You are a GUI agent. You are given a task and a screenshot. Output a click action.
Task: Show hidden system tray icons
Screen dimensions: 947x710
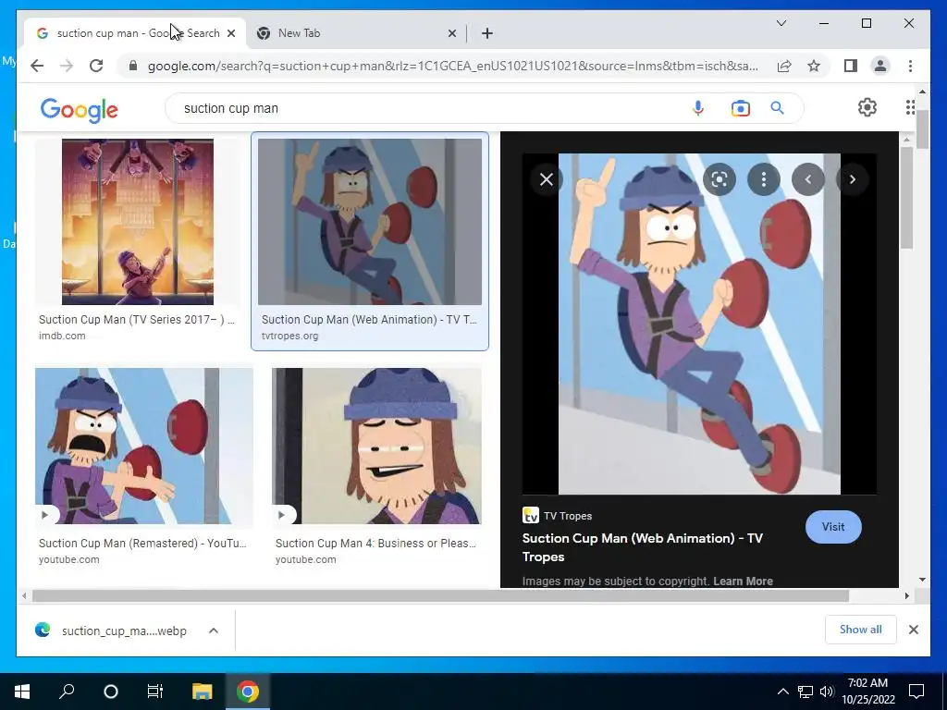click(782, 692)
